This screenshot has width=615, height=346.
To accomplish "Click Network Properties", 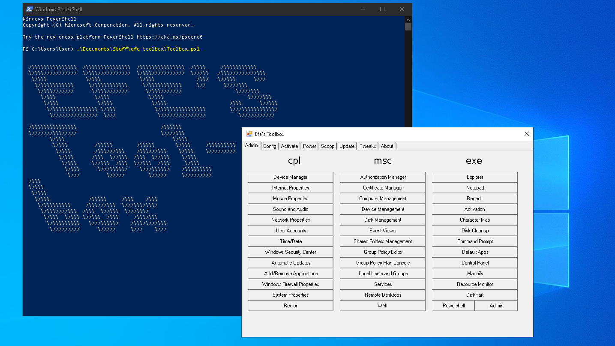I will point(291,220).
